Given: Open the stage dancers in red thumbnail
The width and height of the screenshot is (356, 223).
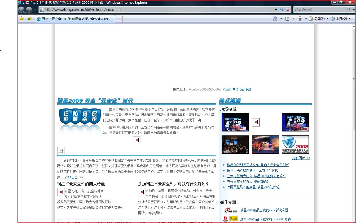Looking at the screenshot, I should coord(265,144).
